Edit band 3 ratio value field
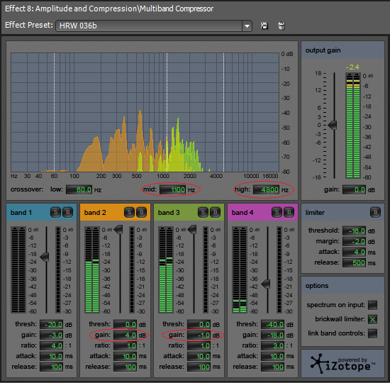 pyautogui.click(x=199, y=345)
